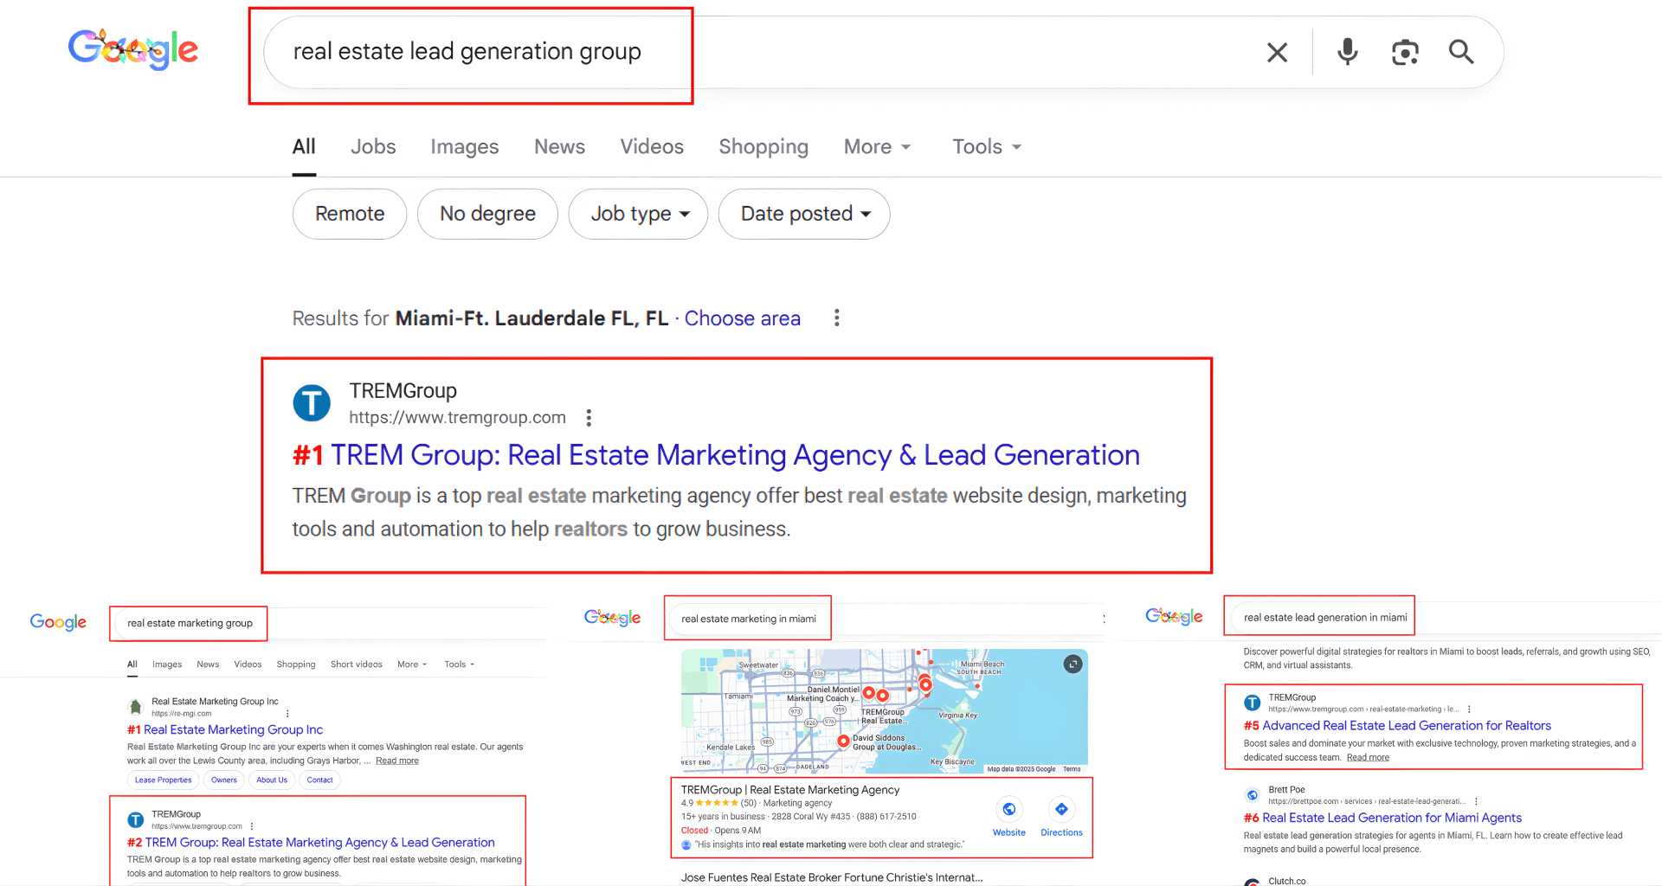Click the Choose area link
The width and height of the screenshot is (1662, 886).
pyautogui.click(x=743, y=318)
